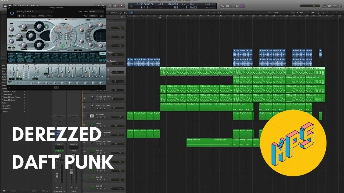Screen dimensions: 344x193
Task: Open the Side Chain dropdown
Action: click(96, 12)
